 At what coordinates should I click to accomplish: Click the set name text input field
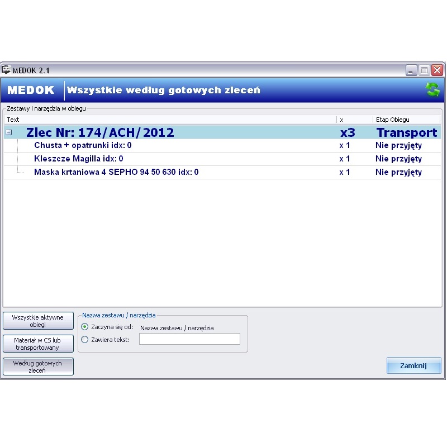tap(189, 339)
